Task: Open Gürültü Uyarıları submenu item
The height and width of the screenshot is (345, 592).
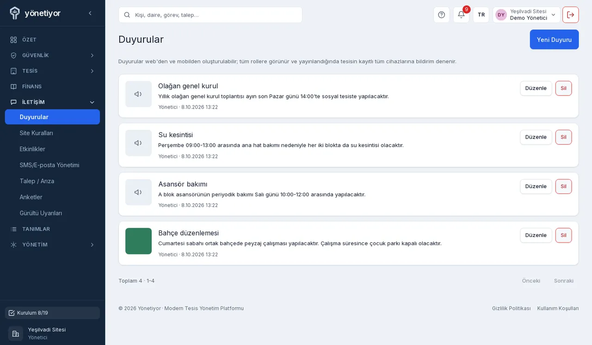Action: pos(52,213)
